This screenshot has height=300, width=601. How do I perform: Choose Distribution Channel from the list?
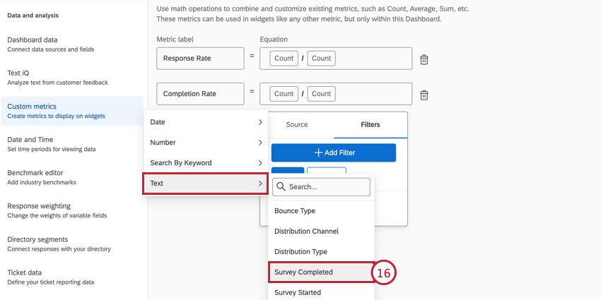321,231
